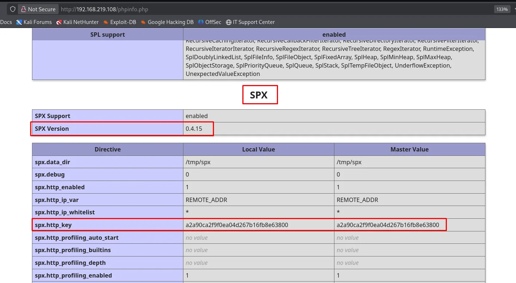516x283 pixels.
Task: Click the spx.http_profiling_depth directive
Action: (70, 263)
